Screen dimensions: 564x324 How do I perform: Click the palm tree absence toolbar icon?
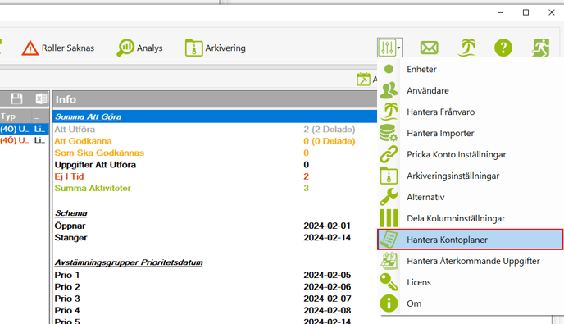point(467,48)
